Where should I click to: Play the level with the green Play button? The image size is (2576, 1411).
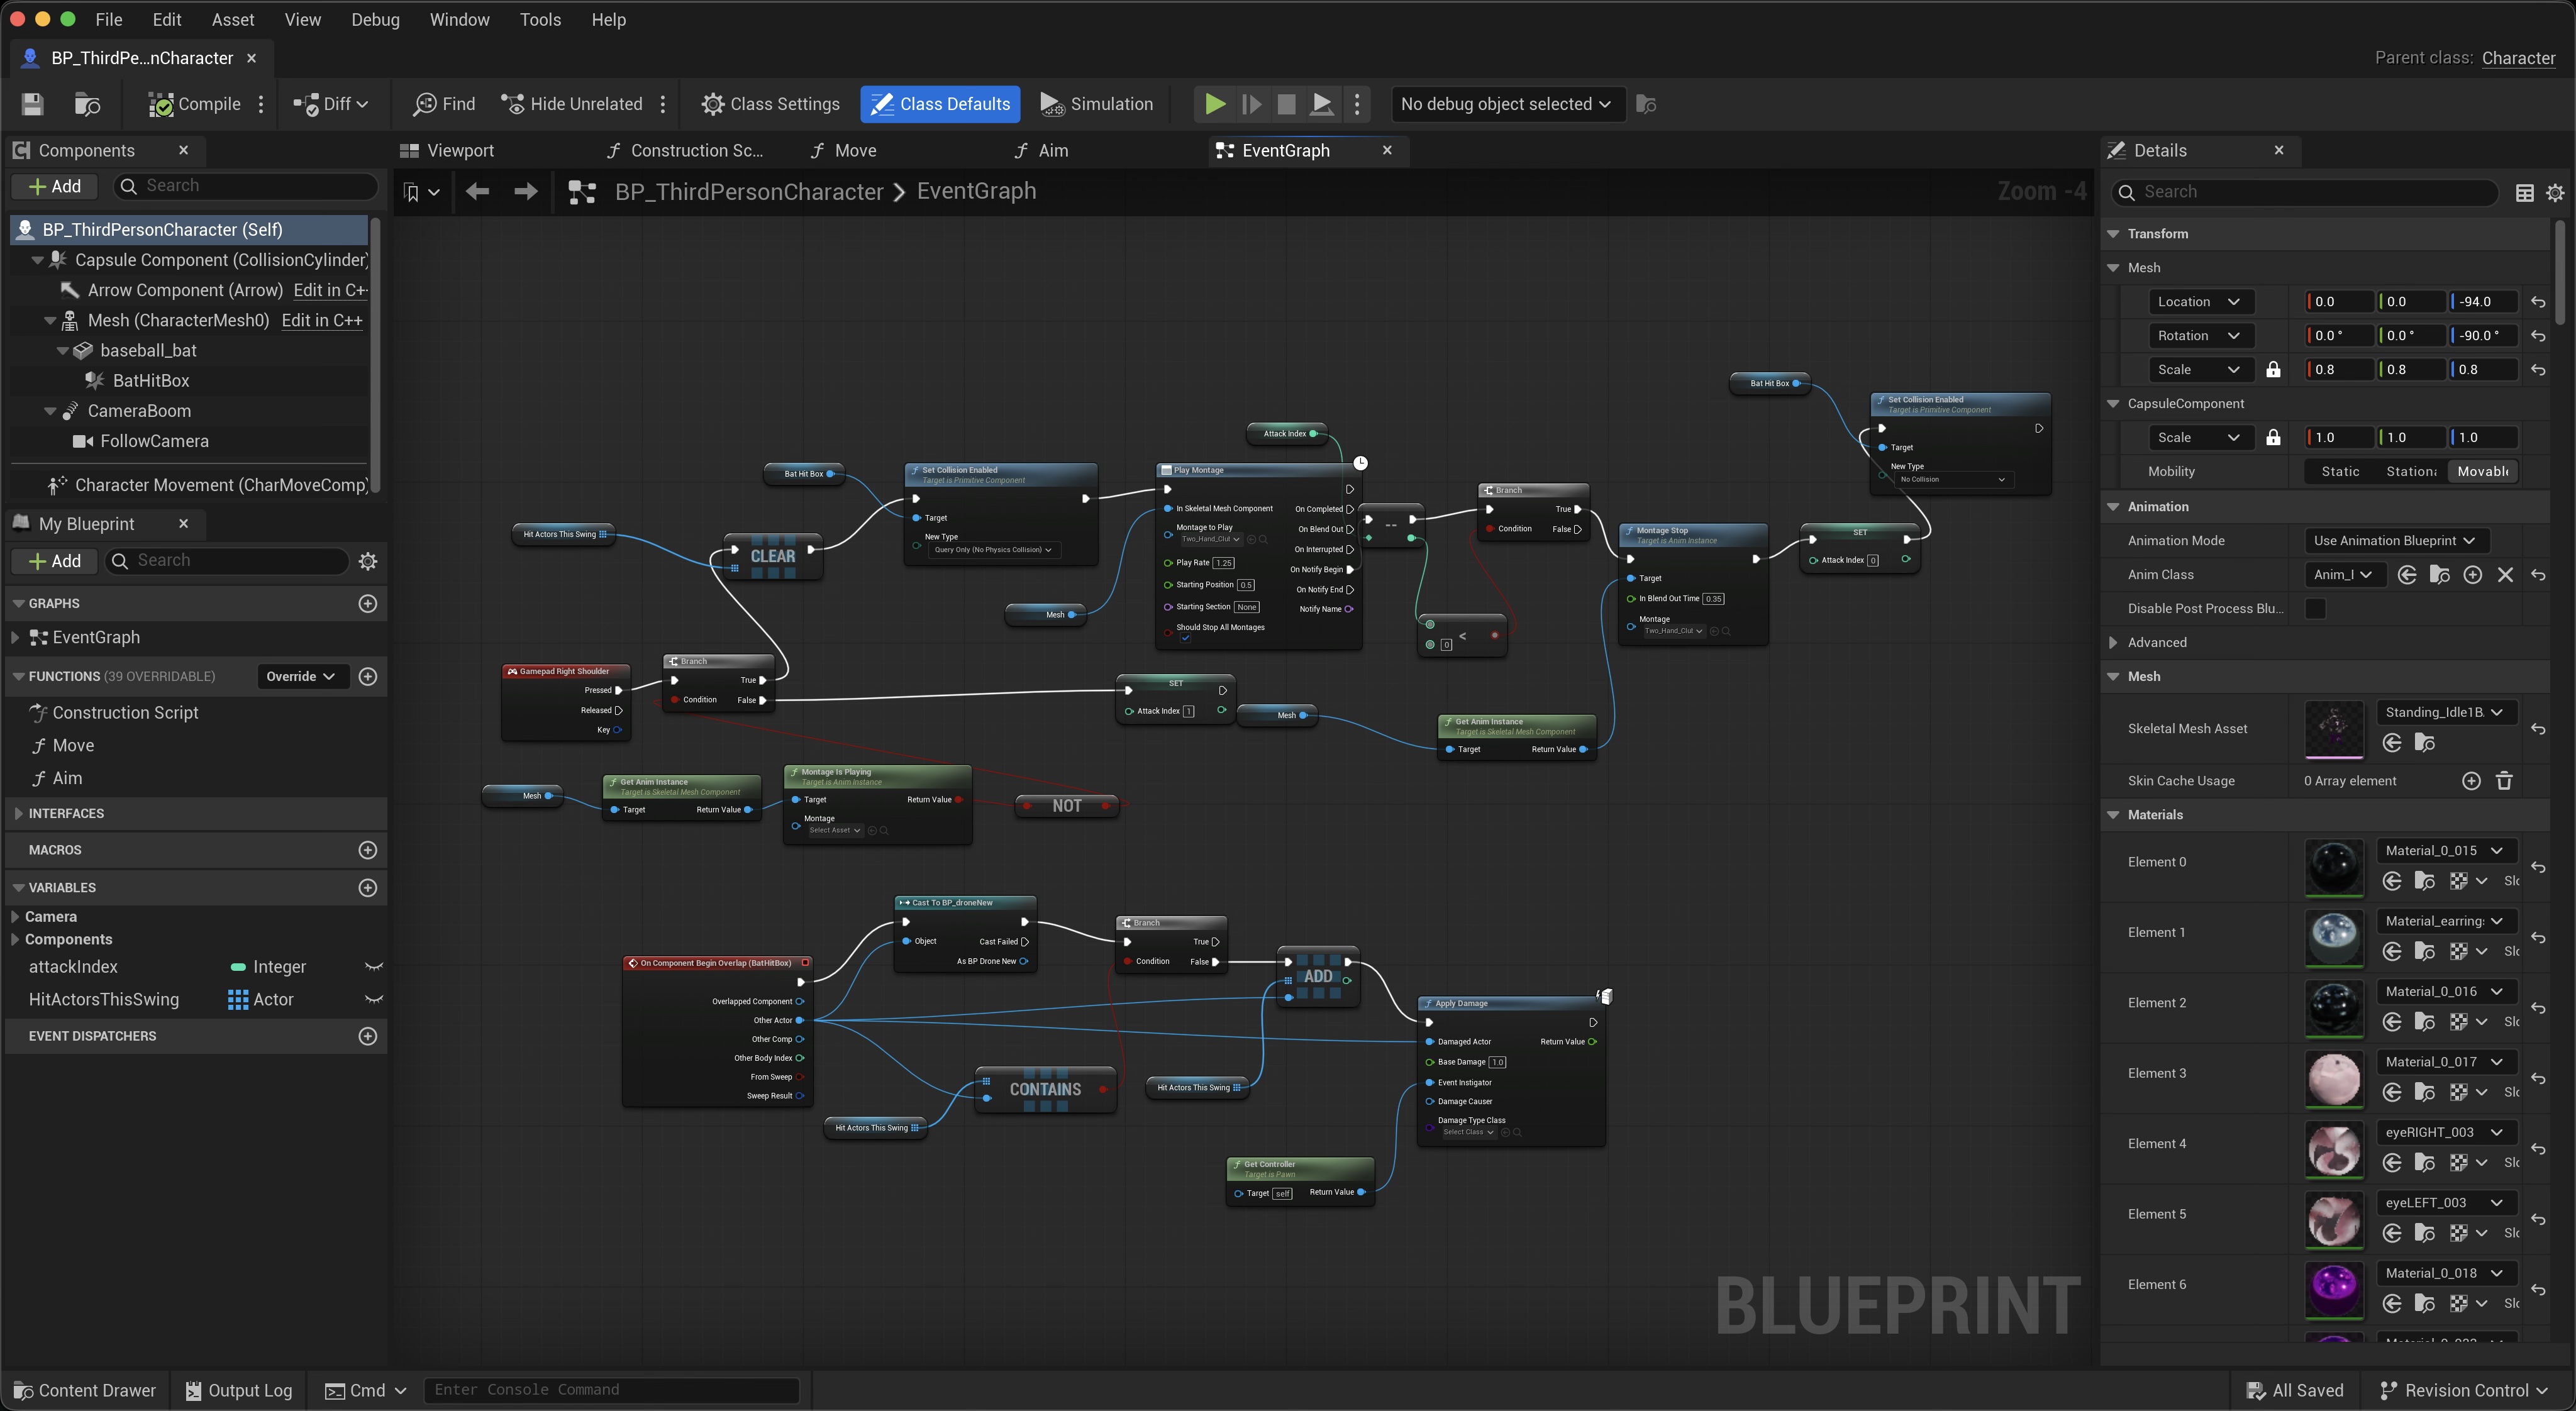(1215, 104)
